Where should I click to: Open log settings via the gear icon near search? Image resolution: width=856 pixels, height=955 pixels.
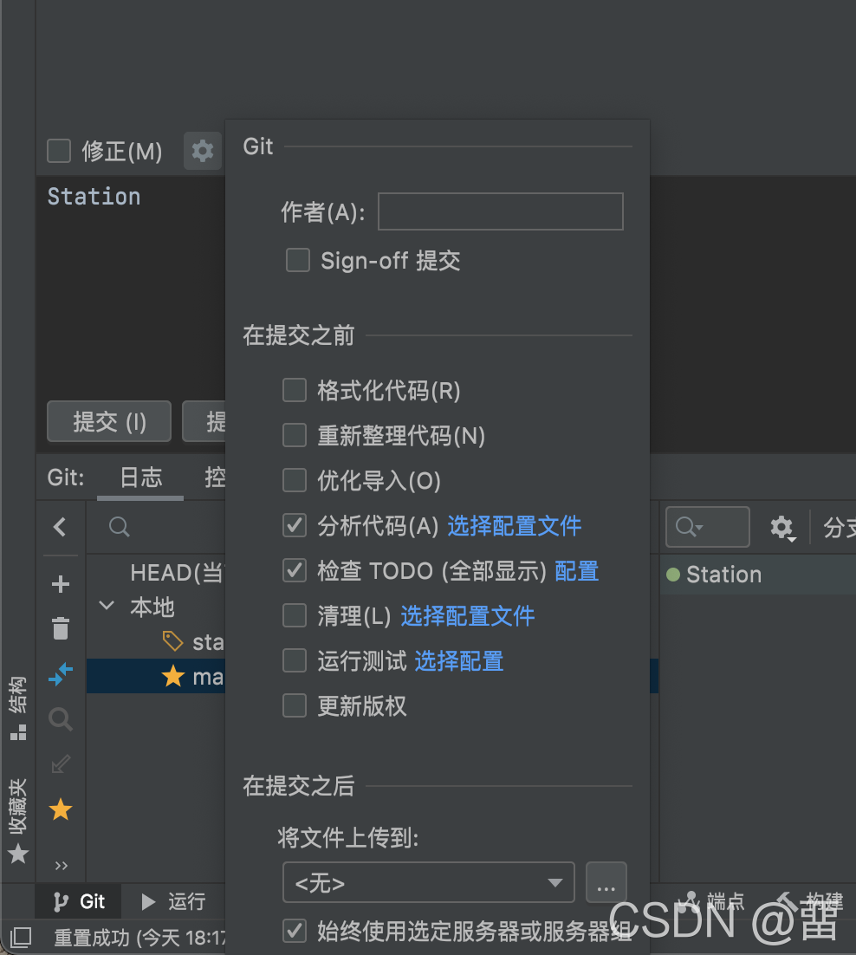click(781, 527)
